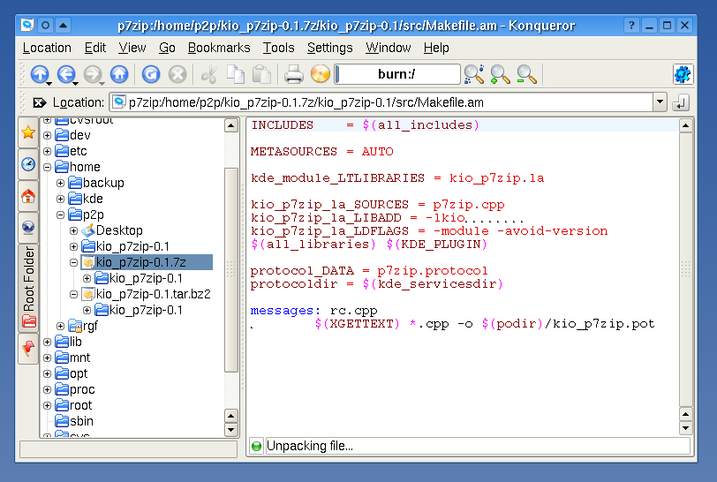Open the Settings menu
The image size is (717, 482).
coord(329,48)
